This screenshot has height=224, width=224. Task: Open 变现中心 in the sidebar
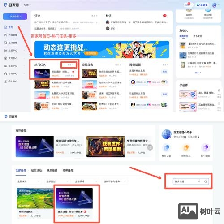pos(11,58)
